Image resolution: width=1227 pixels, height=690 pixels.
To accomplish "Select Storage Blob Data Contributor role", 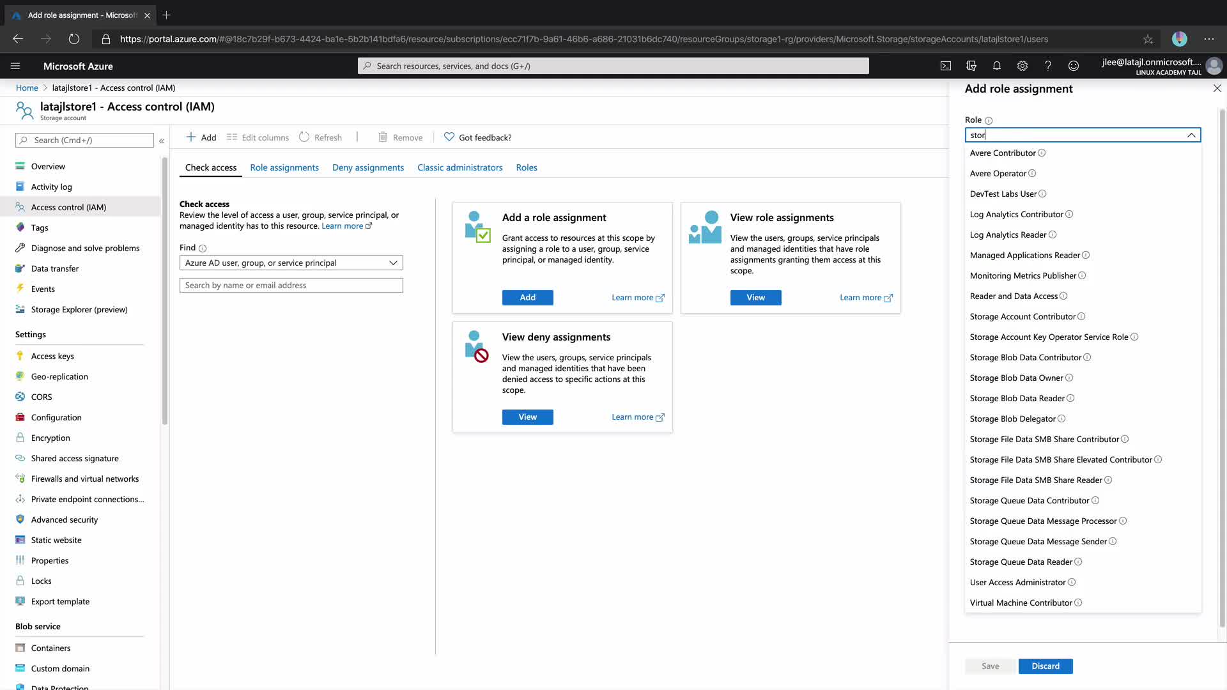I will click(x=1025, y=358).
